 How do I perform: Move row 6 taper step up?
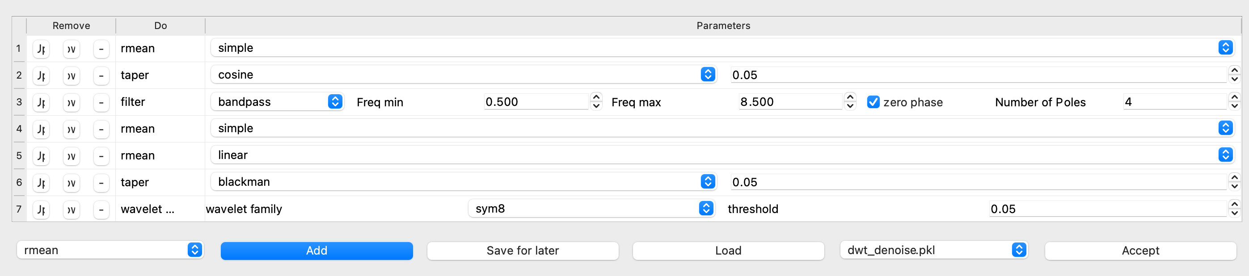coord(41,183)
